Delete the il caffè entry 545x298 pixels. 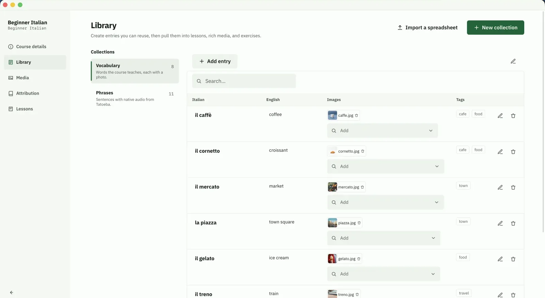click(513, 116)
